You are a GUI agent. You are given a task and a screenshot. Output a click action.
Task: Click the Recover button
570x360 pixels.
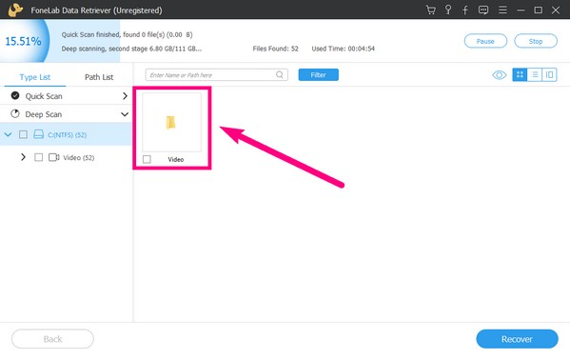pyautogui.click(x=517, y=339)
